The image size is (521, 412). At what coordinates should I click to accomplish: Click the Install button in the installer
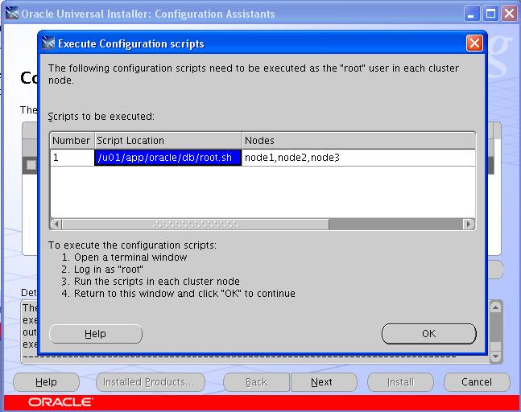pyautogui.click(x=400, y=382)
